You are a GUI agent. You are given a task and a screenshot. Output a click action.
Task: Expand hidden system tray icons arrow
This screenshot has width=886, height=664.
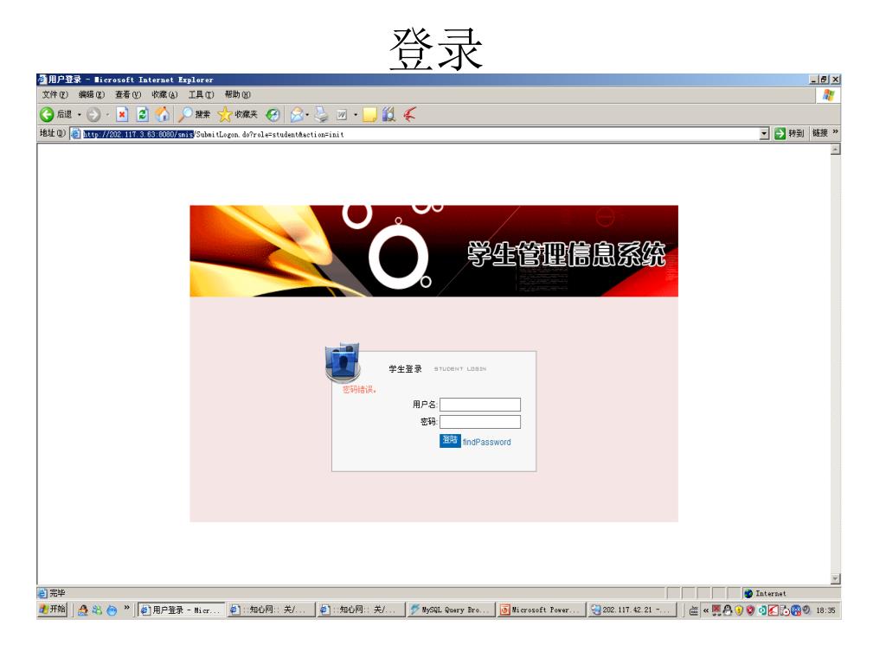705,610
